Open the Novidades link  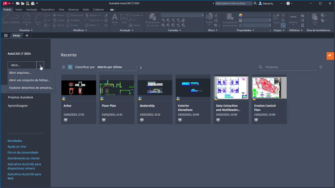point(15,141)
